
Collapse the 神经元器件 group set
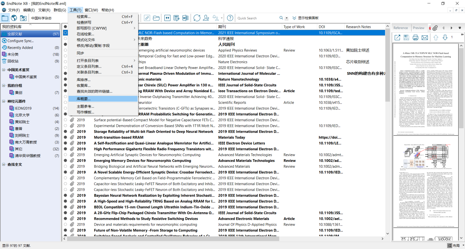coord(4,101)
